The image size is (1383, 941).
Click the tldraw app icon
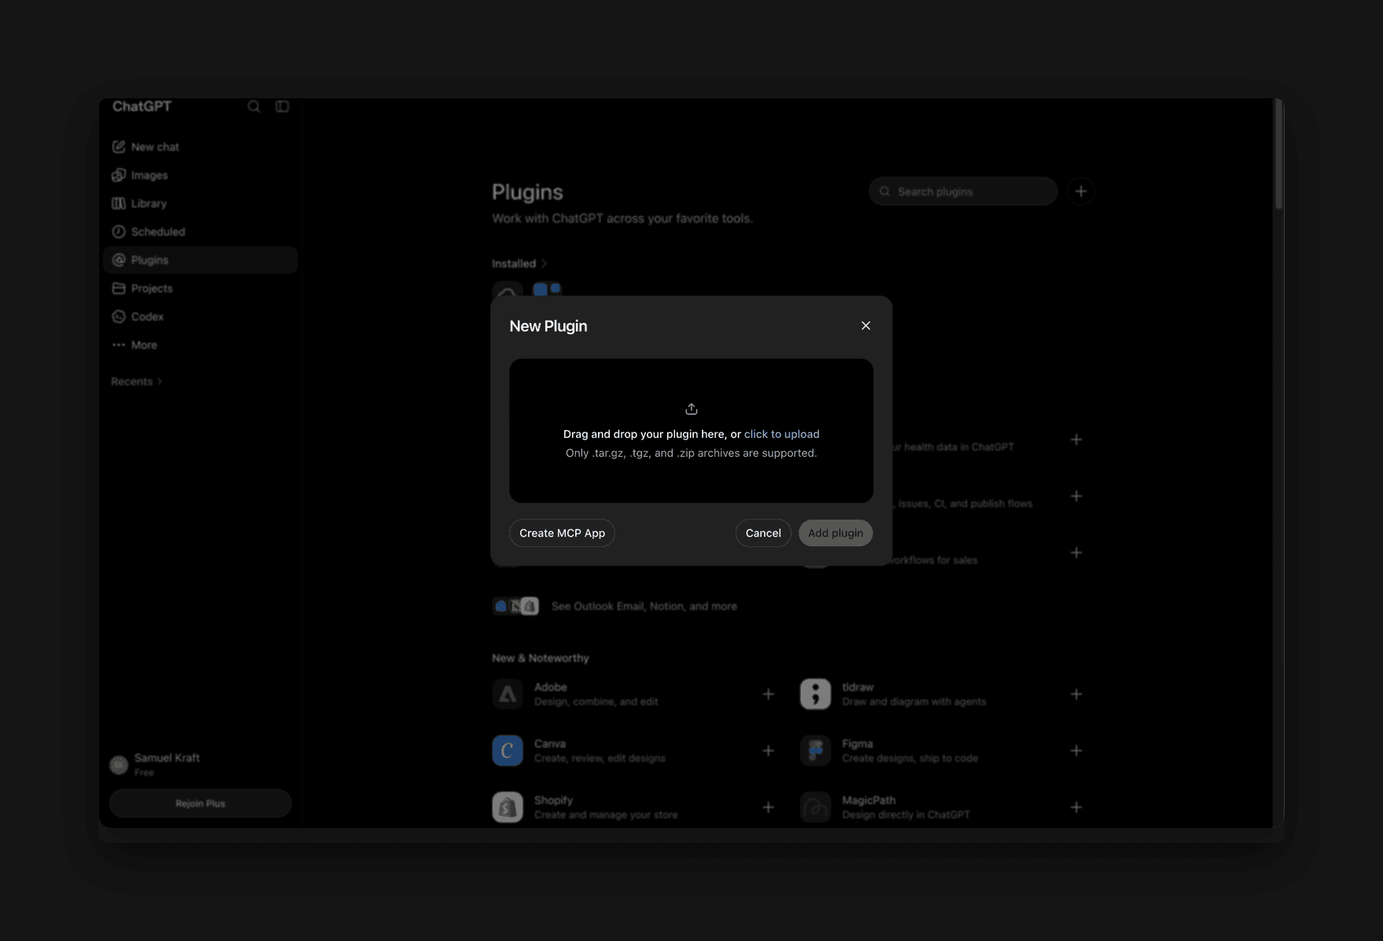pos(816,694)
